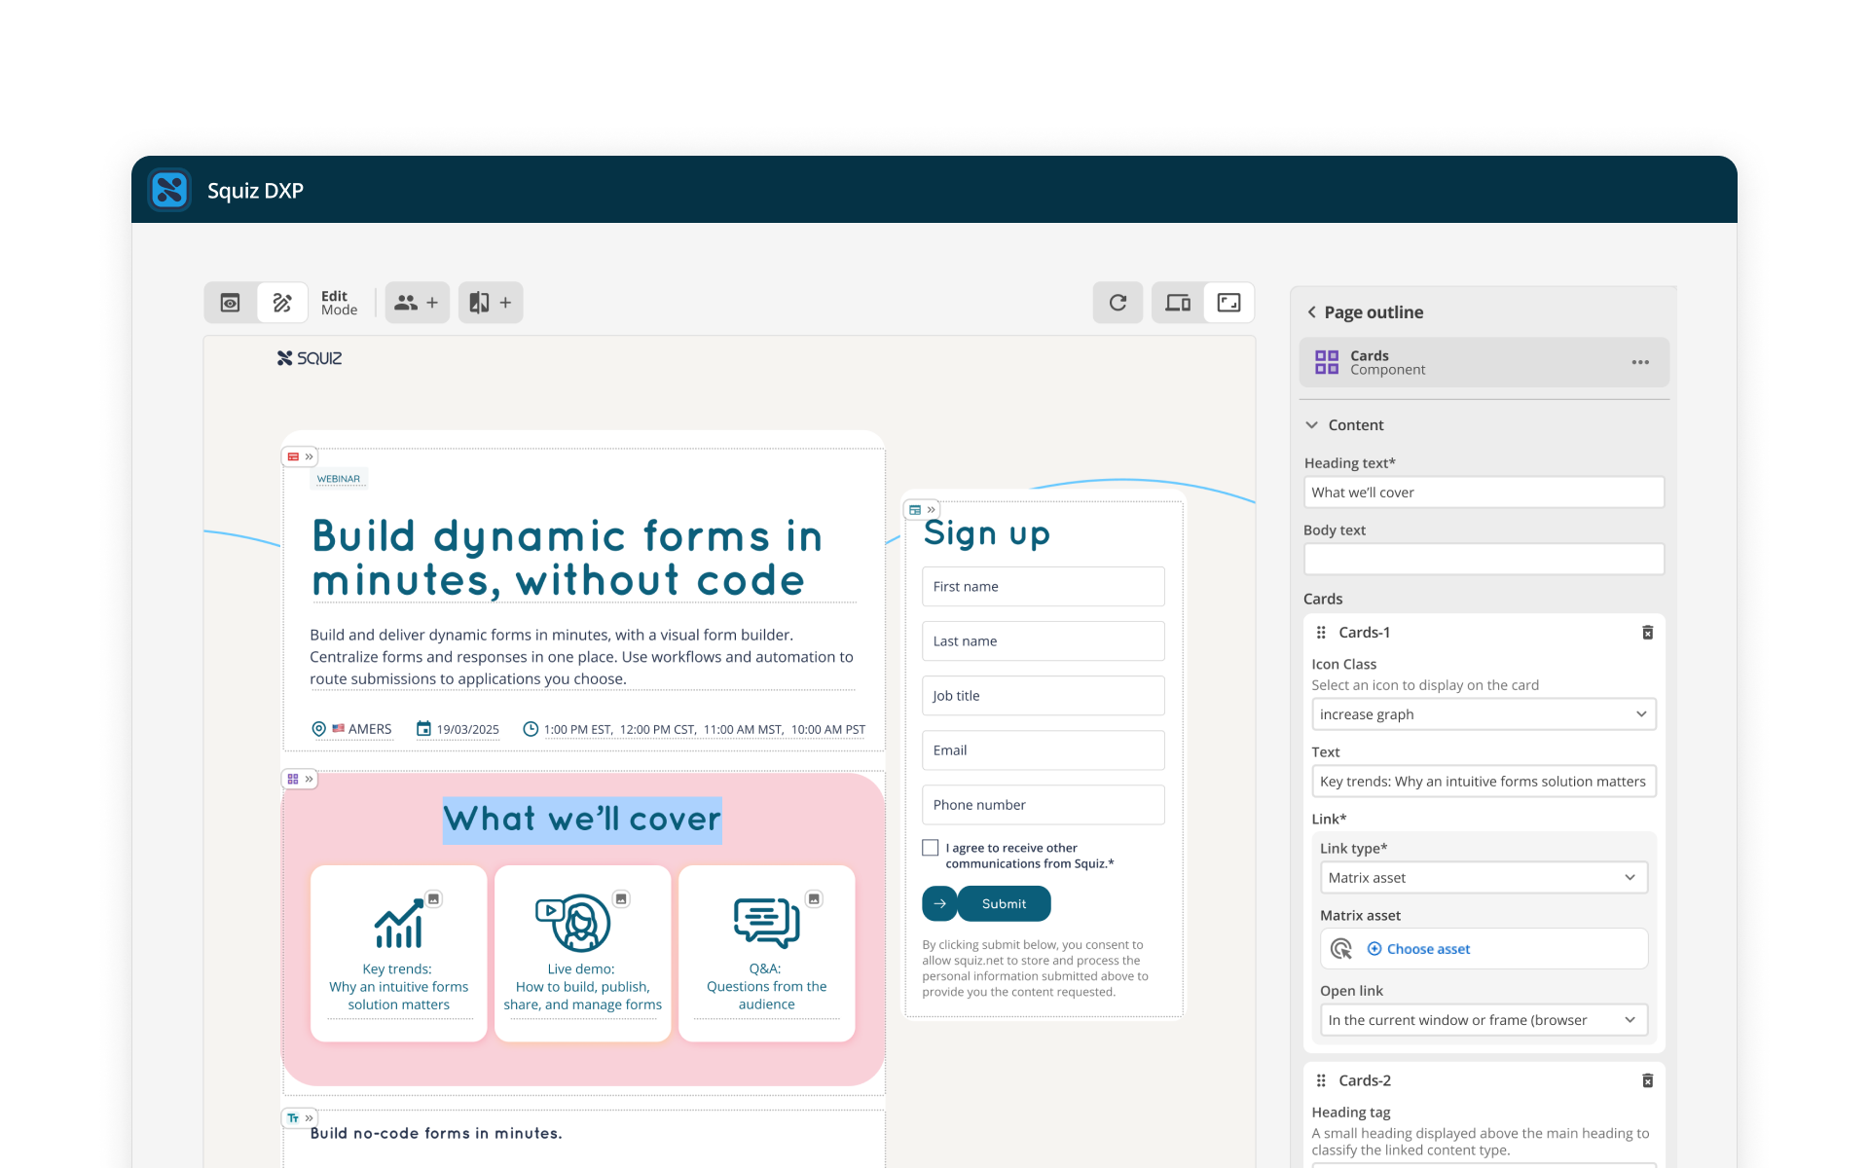Open the 'Open link' behavior dropdown
The height and width of the screenshot is (1168, 1869).
point(1482,1019)
